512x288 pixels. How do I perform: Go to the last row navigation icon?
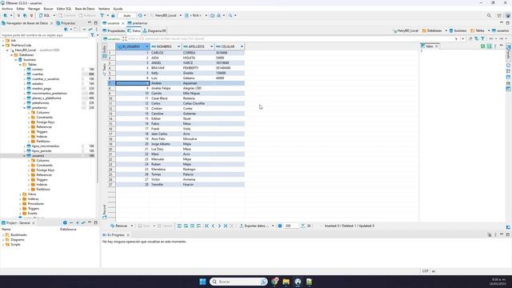tap(226, 226)
